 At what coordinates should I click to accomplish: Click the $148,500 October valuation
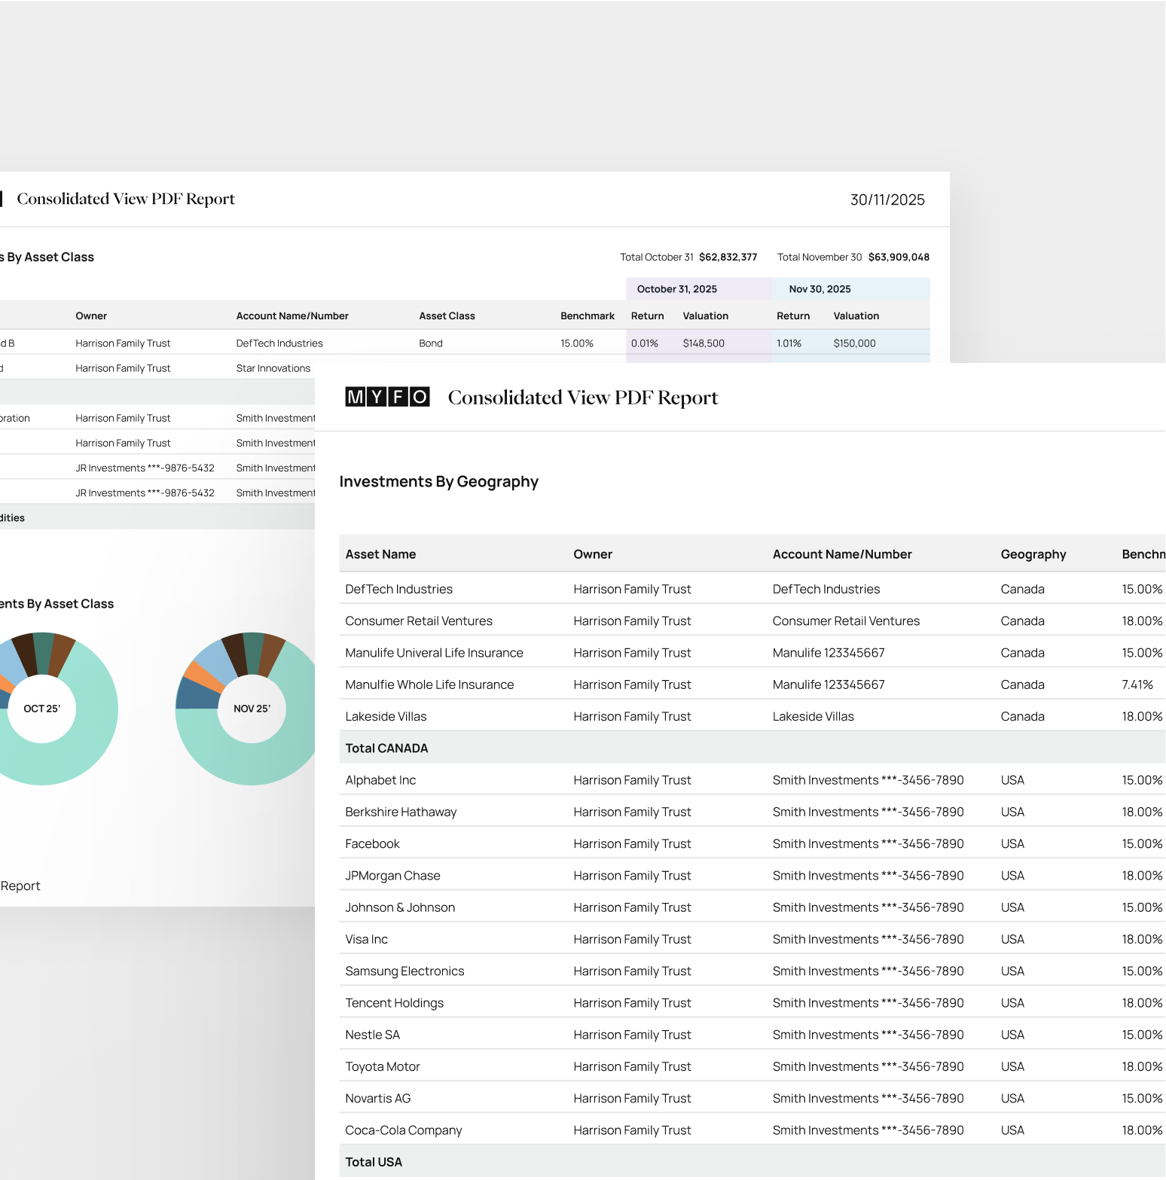coord(704,343)
